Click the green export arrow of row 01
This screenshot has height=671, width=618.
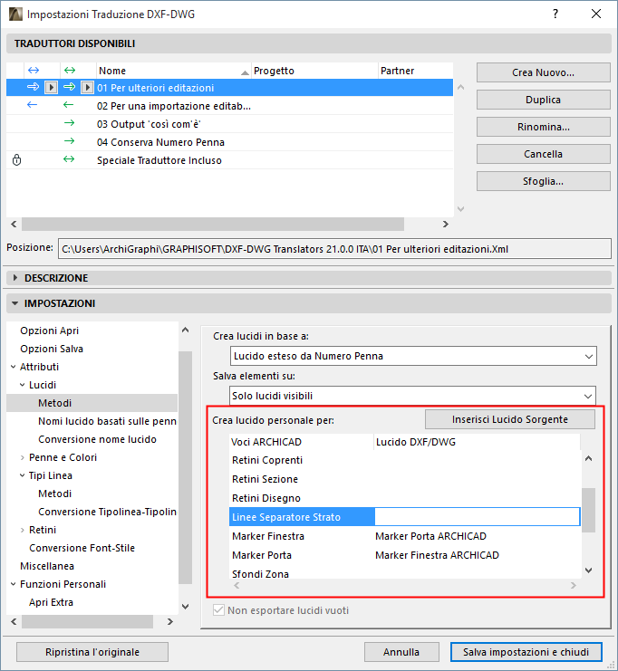coord(70,87)
